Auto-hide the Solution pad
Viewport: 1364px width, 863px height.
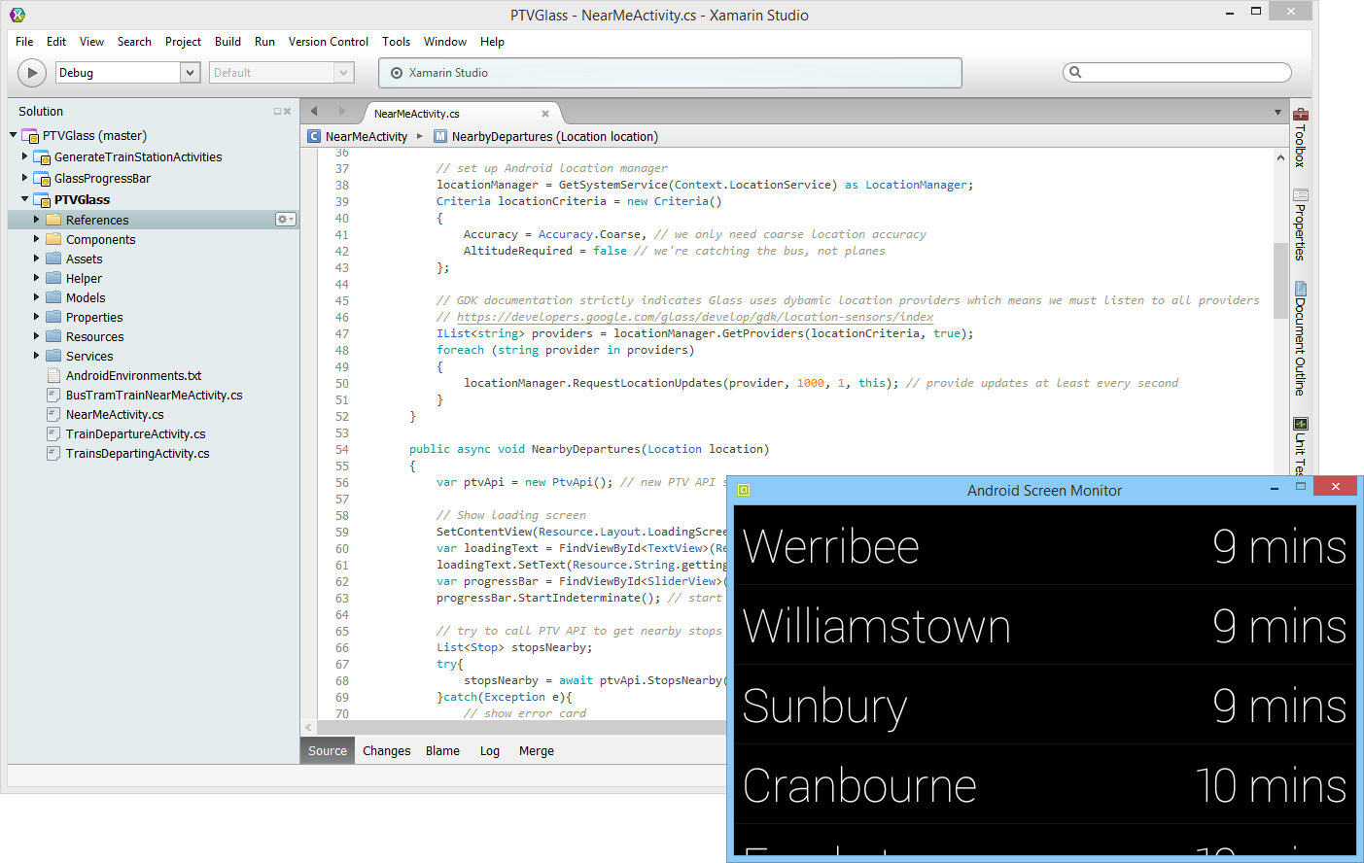[277, 112]
